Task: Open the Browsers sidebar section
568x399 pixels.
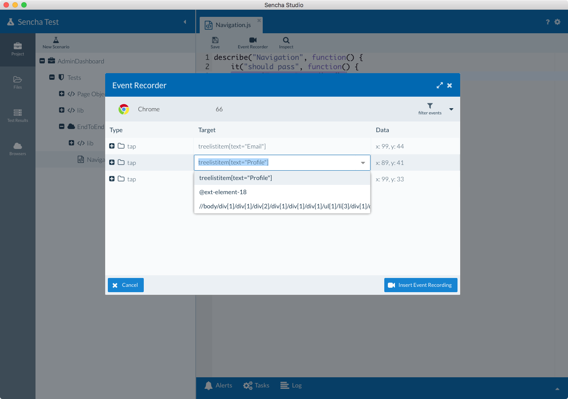Action: click(18, 149)
